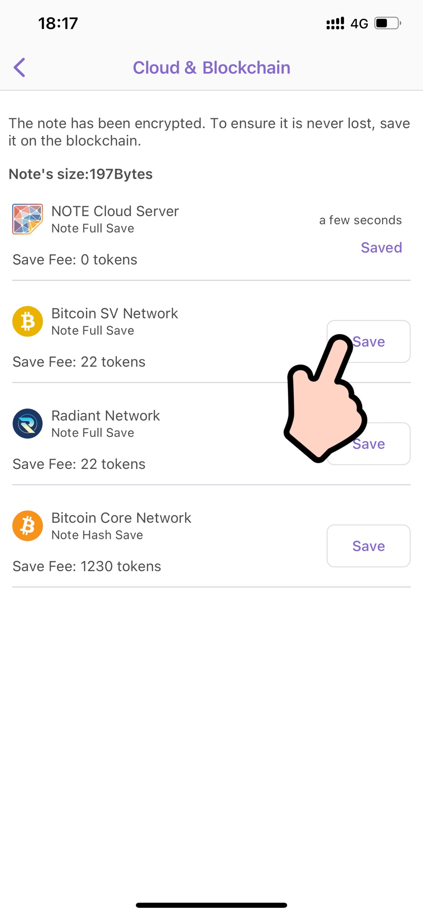Image resolution: width=423 pixels, height=916 pixels.
Task: Tap the 18:17 clock in status bar
Action: (x=58, y=24)
